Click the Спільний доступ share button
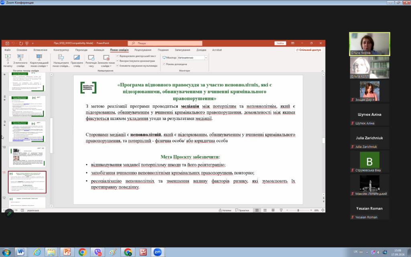Screen dimensions: 411x257 (x=309, y=50)
